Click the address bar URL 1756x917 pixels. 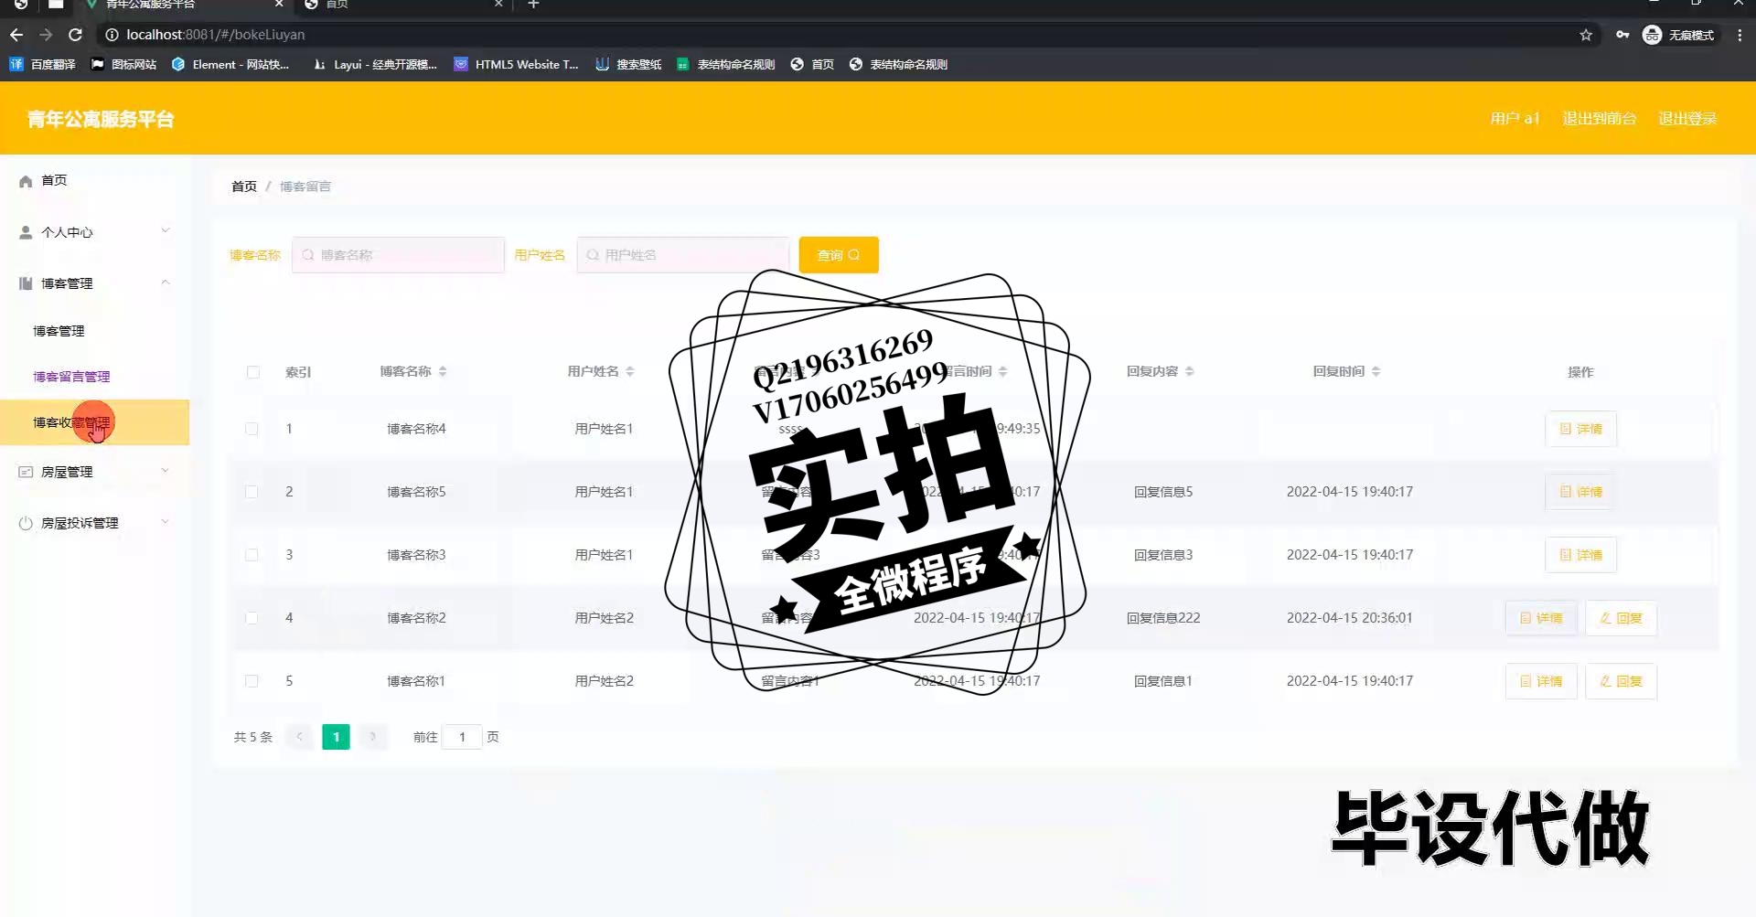pyautogui.click(x=216, y=35)
